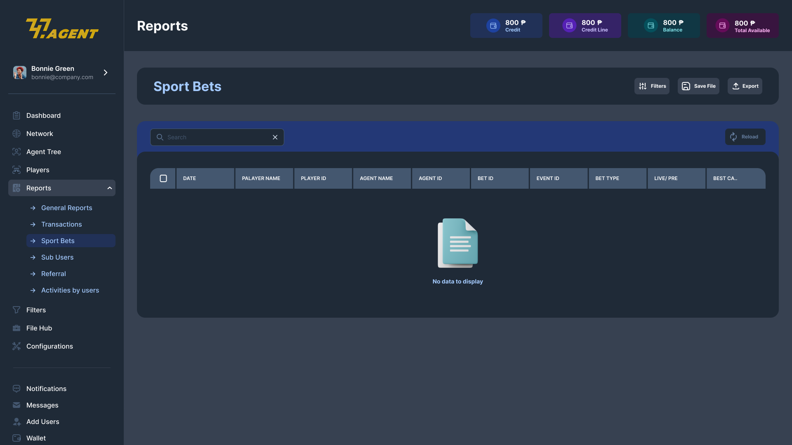792x445 pixels.
Task: Sort by AGENT NAME column header
Action: coord(382,178)
